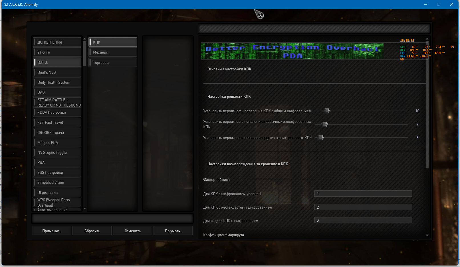
Task: Select Milspec PDA addon
Action: click(x=57, y=142)
